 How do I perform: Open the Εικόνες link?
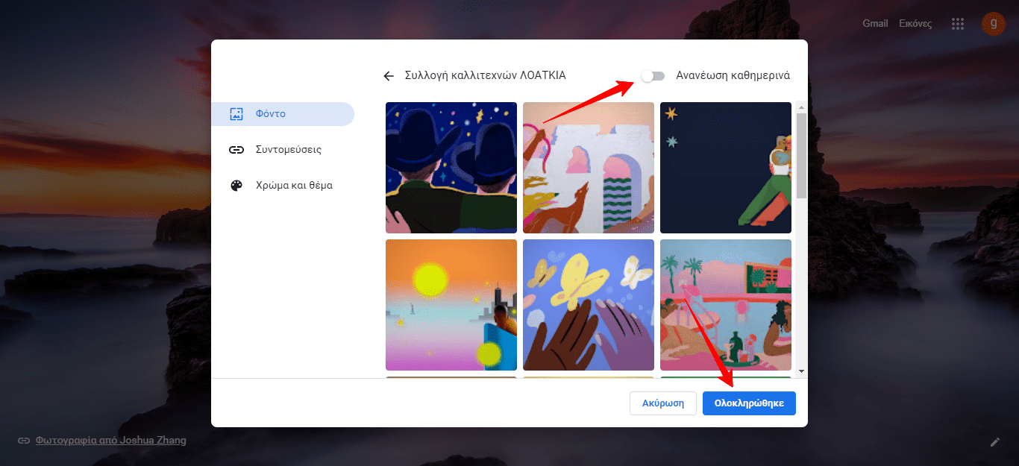pos(915,23)
